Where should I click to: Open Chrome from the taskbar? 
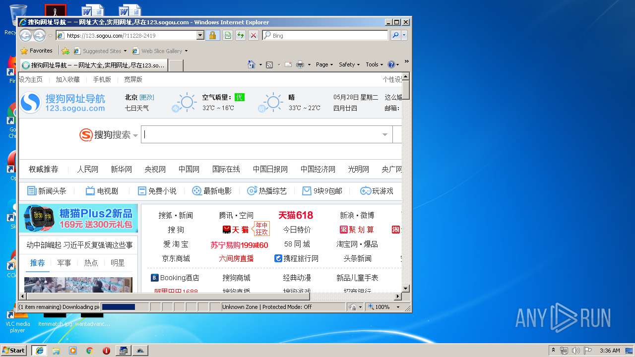tap(90, 351)
